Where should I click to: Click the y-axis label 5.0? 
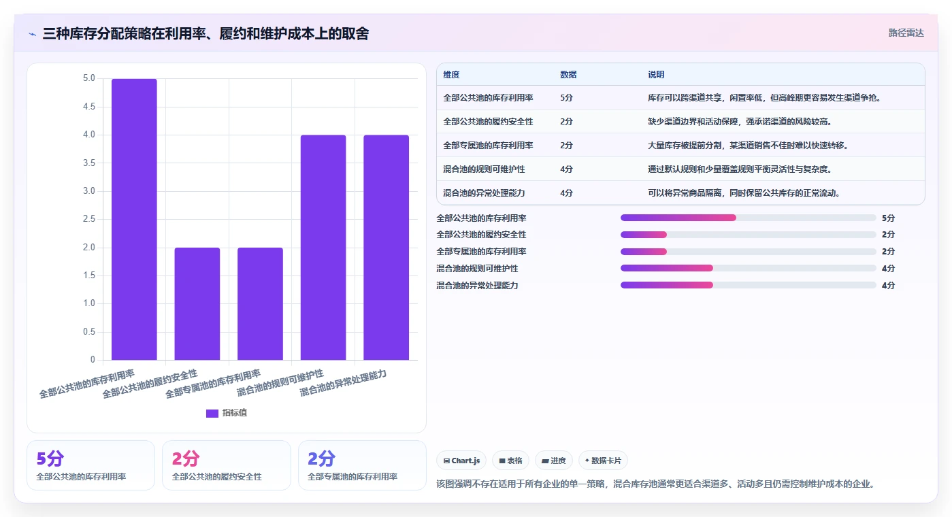pyautogui.click(x=89, y=78)
